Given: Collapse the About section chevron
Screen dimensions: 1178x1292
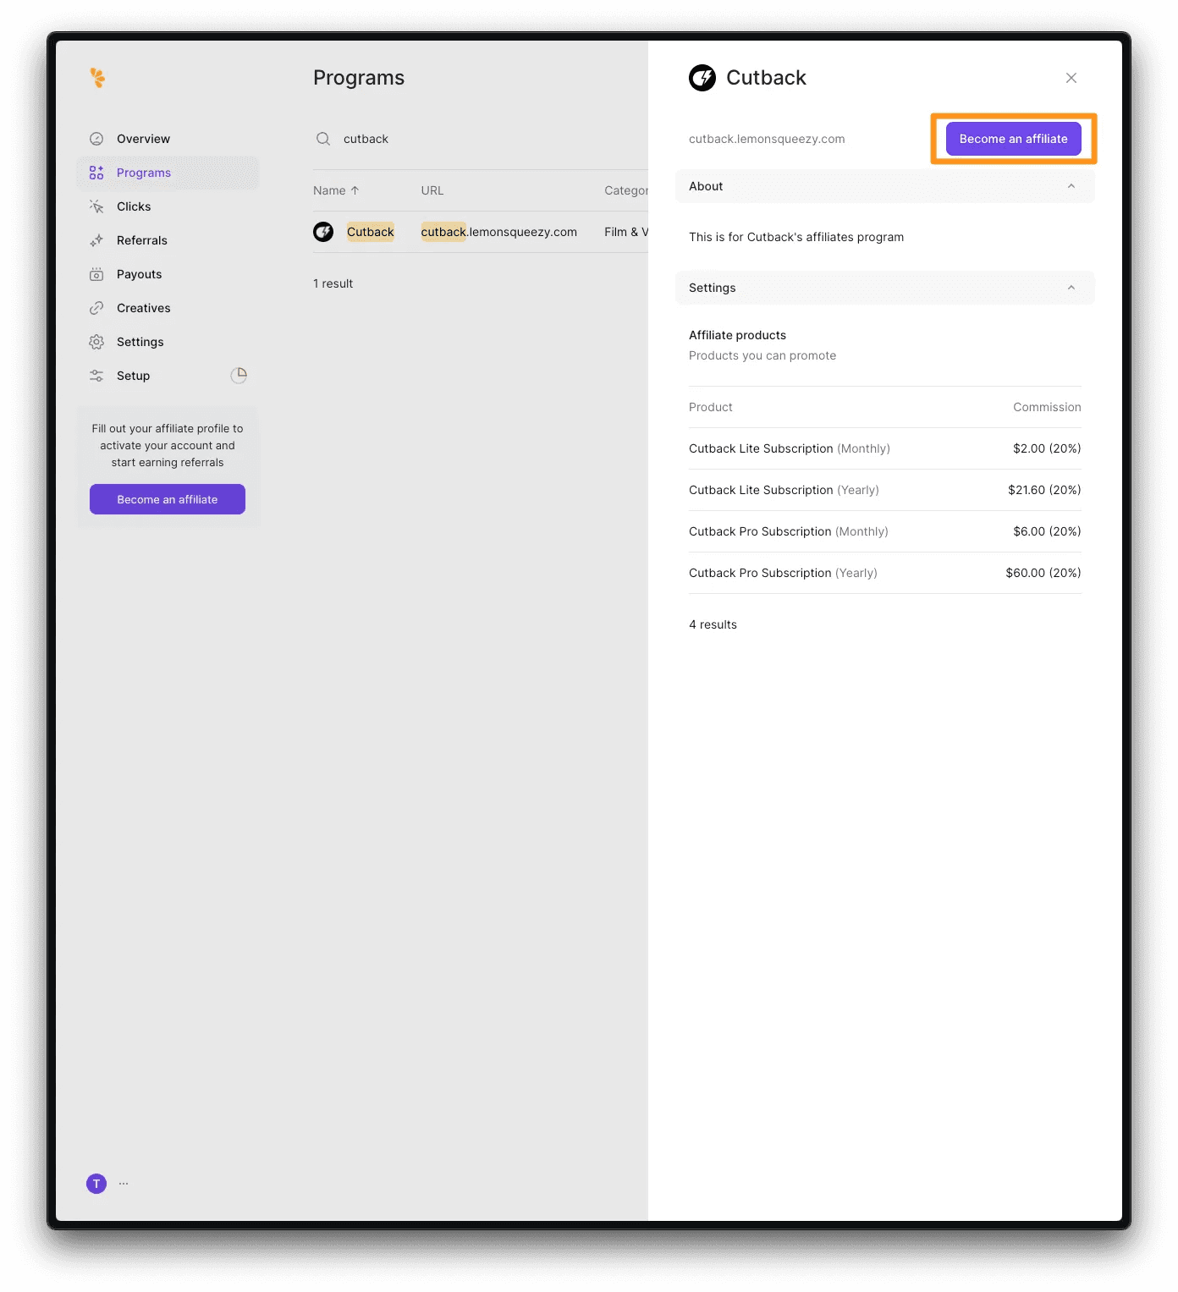Looking at the screenshot, I should point(1071,186).
